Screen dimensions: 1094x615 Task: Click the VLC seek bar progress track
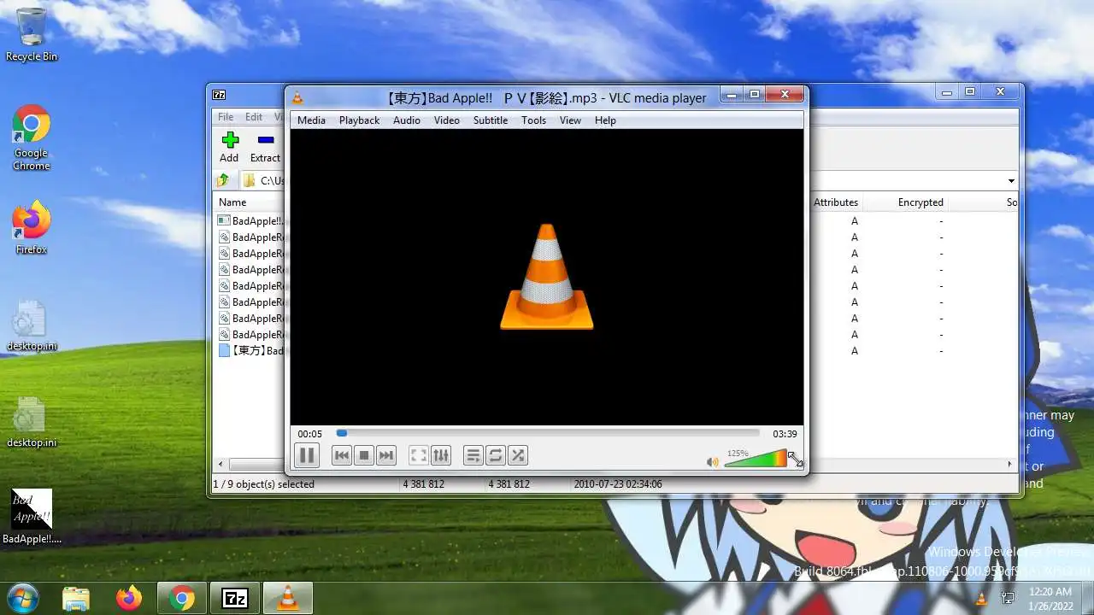(x=547, y=434)
